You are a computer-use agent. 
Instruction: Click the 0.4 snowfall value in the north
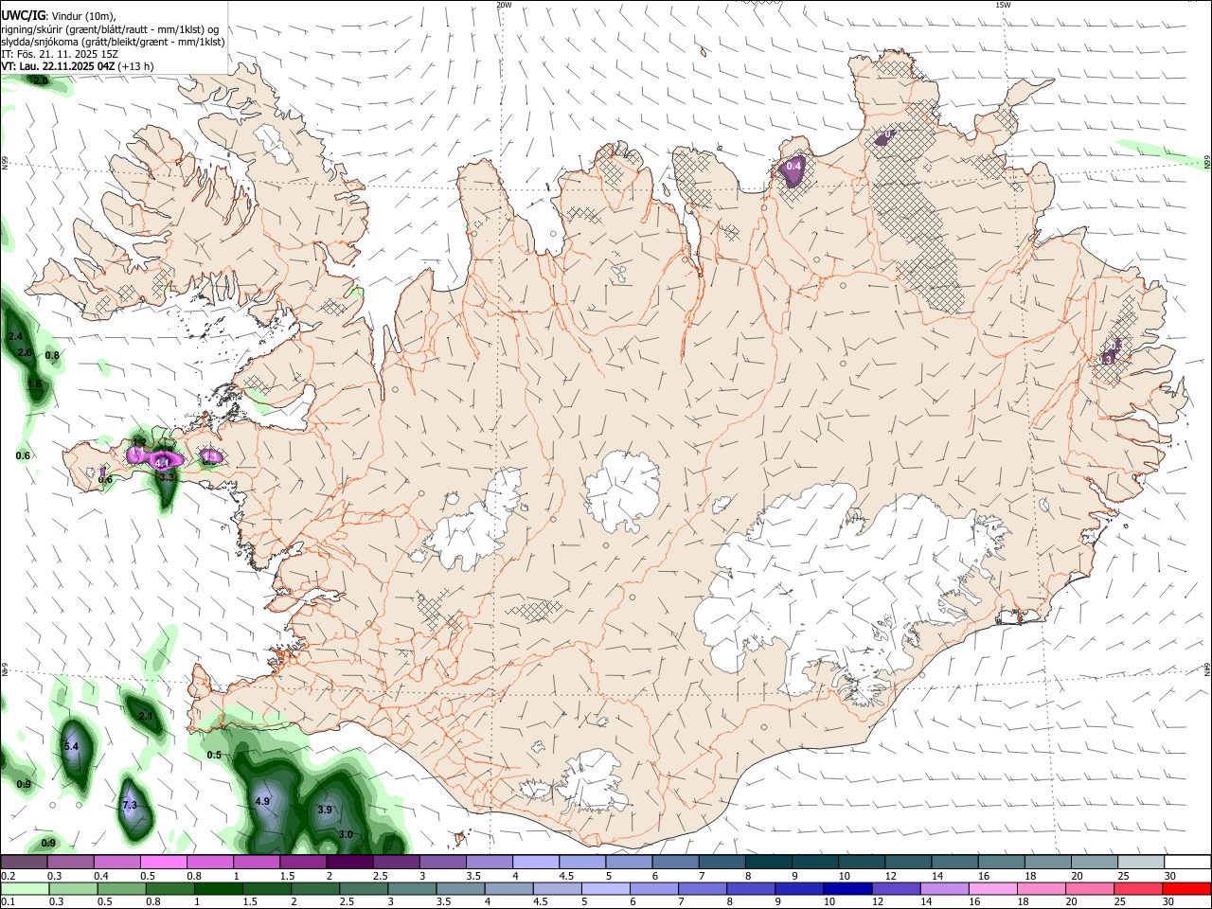click(x=794, y=167)
